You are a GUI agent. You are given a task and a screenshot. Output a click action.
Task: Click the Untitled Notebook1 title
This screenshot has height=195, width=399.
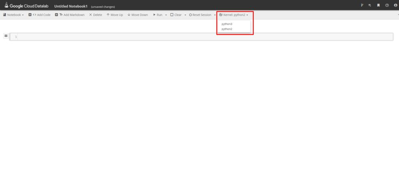click(x=71, y=6)
